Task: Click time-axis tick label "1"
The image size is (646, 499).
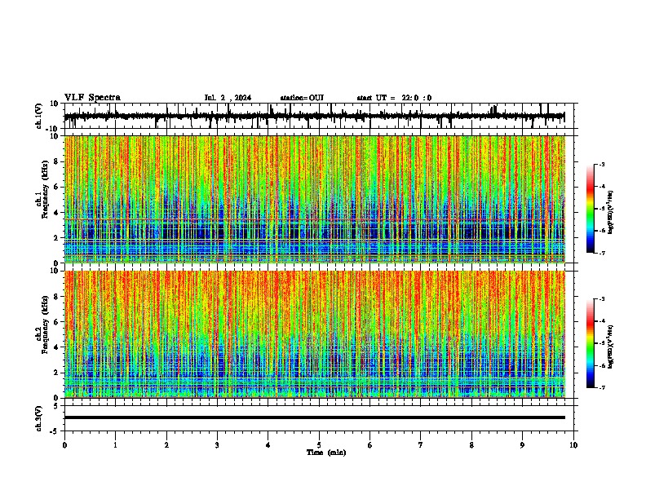Action: [115, 445]
